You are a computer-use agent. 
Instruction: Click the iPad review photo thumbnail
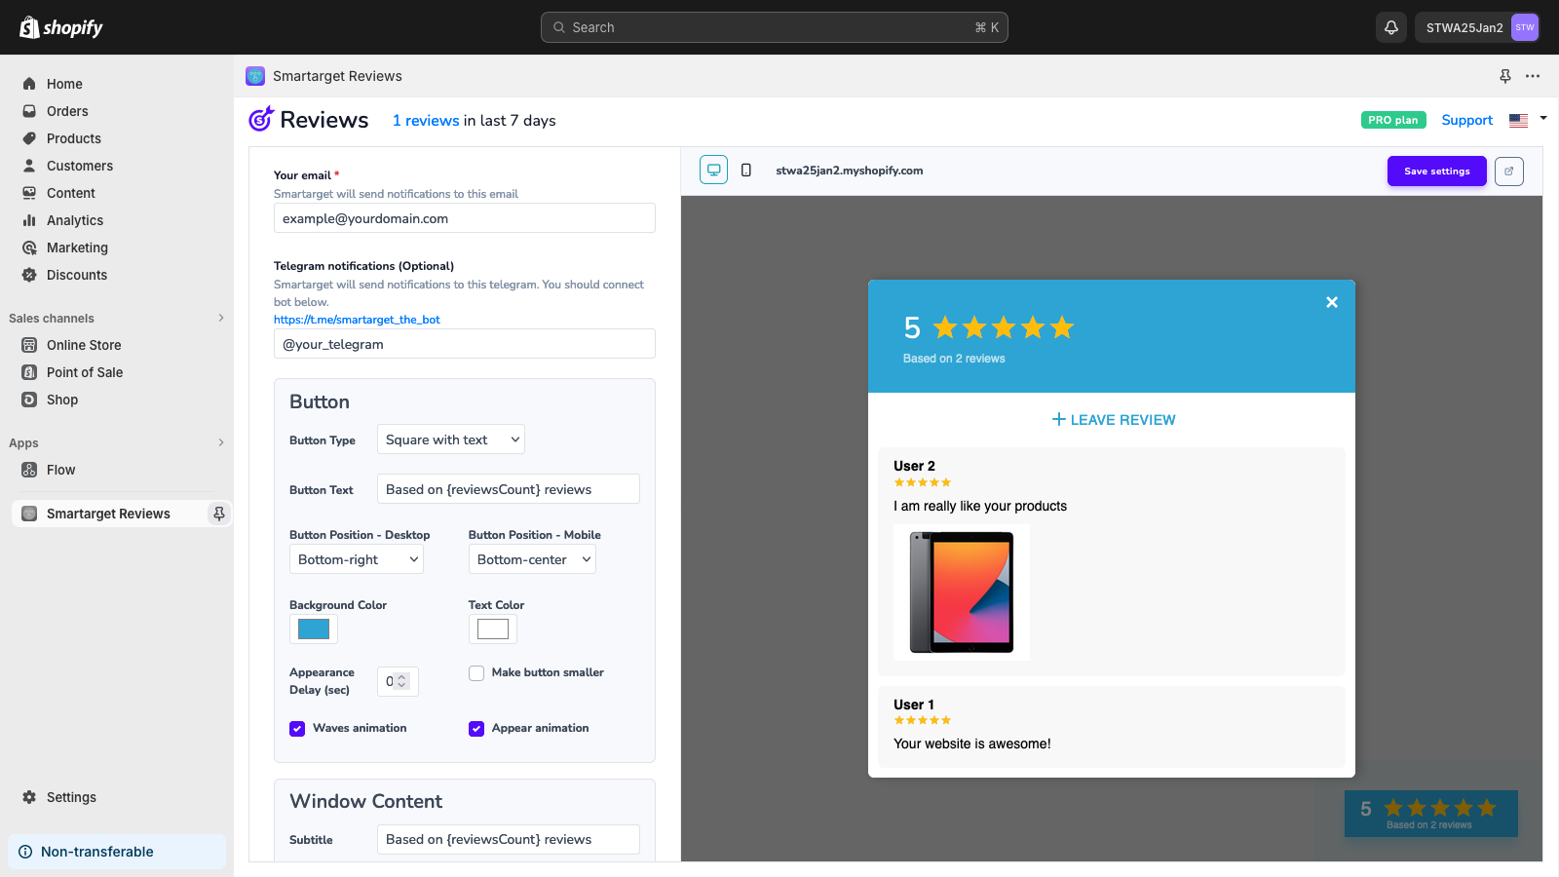(x=962, y=592)
